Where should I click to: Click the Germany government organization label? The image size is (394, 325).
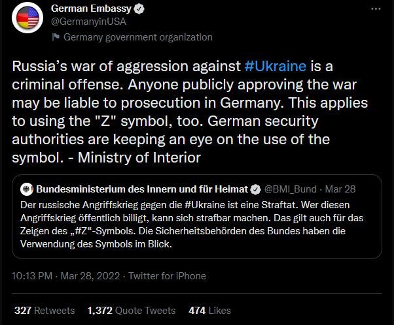coord(138,37)
